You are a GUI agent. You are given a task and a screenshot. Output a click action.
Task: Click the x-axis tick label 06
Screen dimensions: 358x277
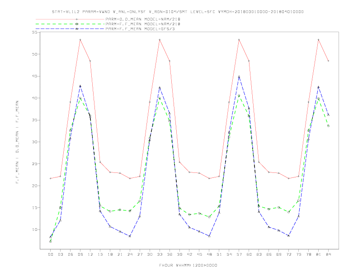tap(71, 254)
